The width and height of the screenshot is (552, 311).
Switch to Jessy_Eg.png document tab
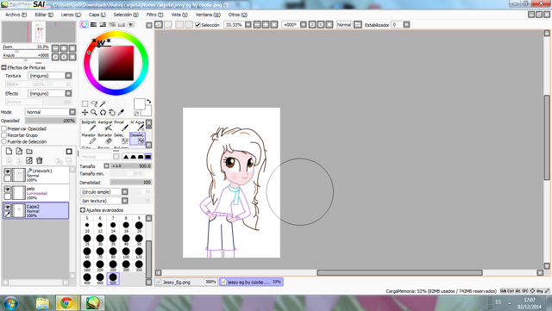186,282
